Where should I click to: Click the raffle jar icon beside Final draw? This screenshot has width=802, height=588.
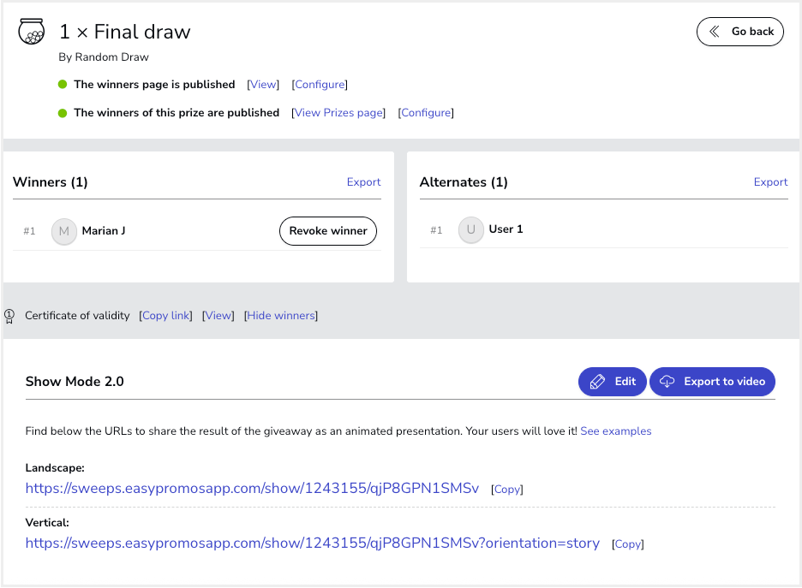click(x=31, y=31)
